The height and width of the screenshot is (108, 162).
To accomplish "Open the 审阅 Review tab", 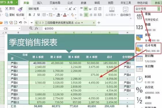I will pos(97,3).
